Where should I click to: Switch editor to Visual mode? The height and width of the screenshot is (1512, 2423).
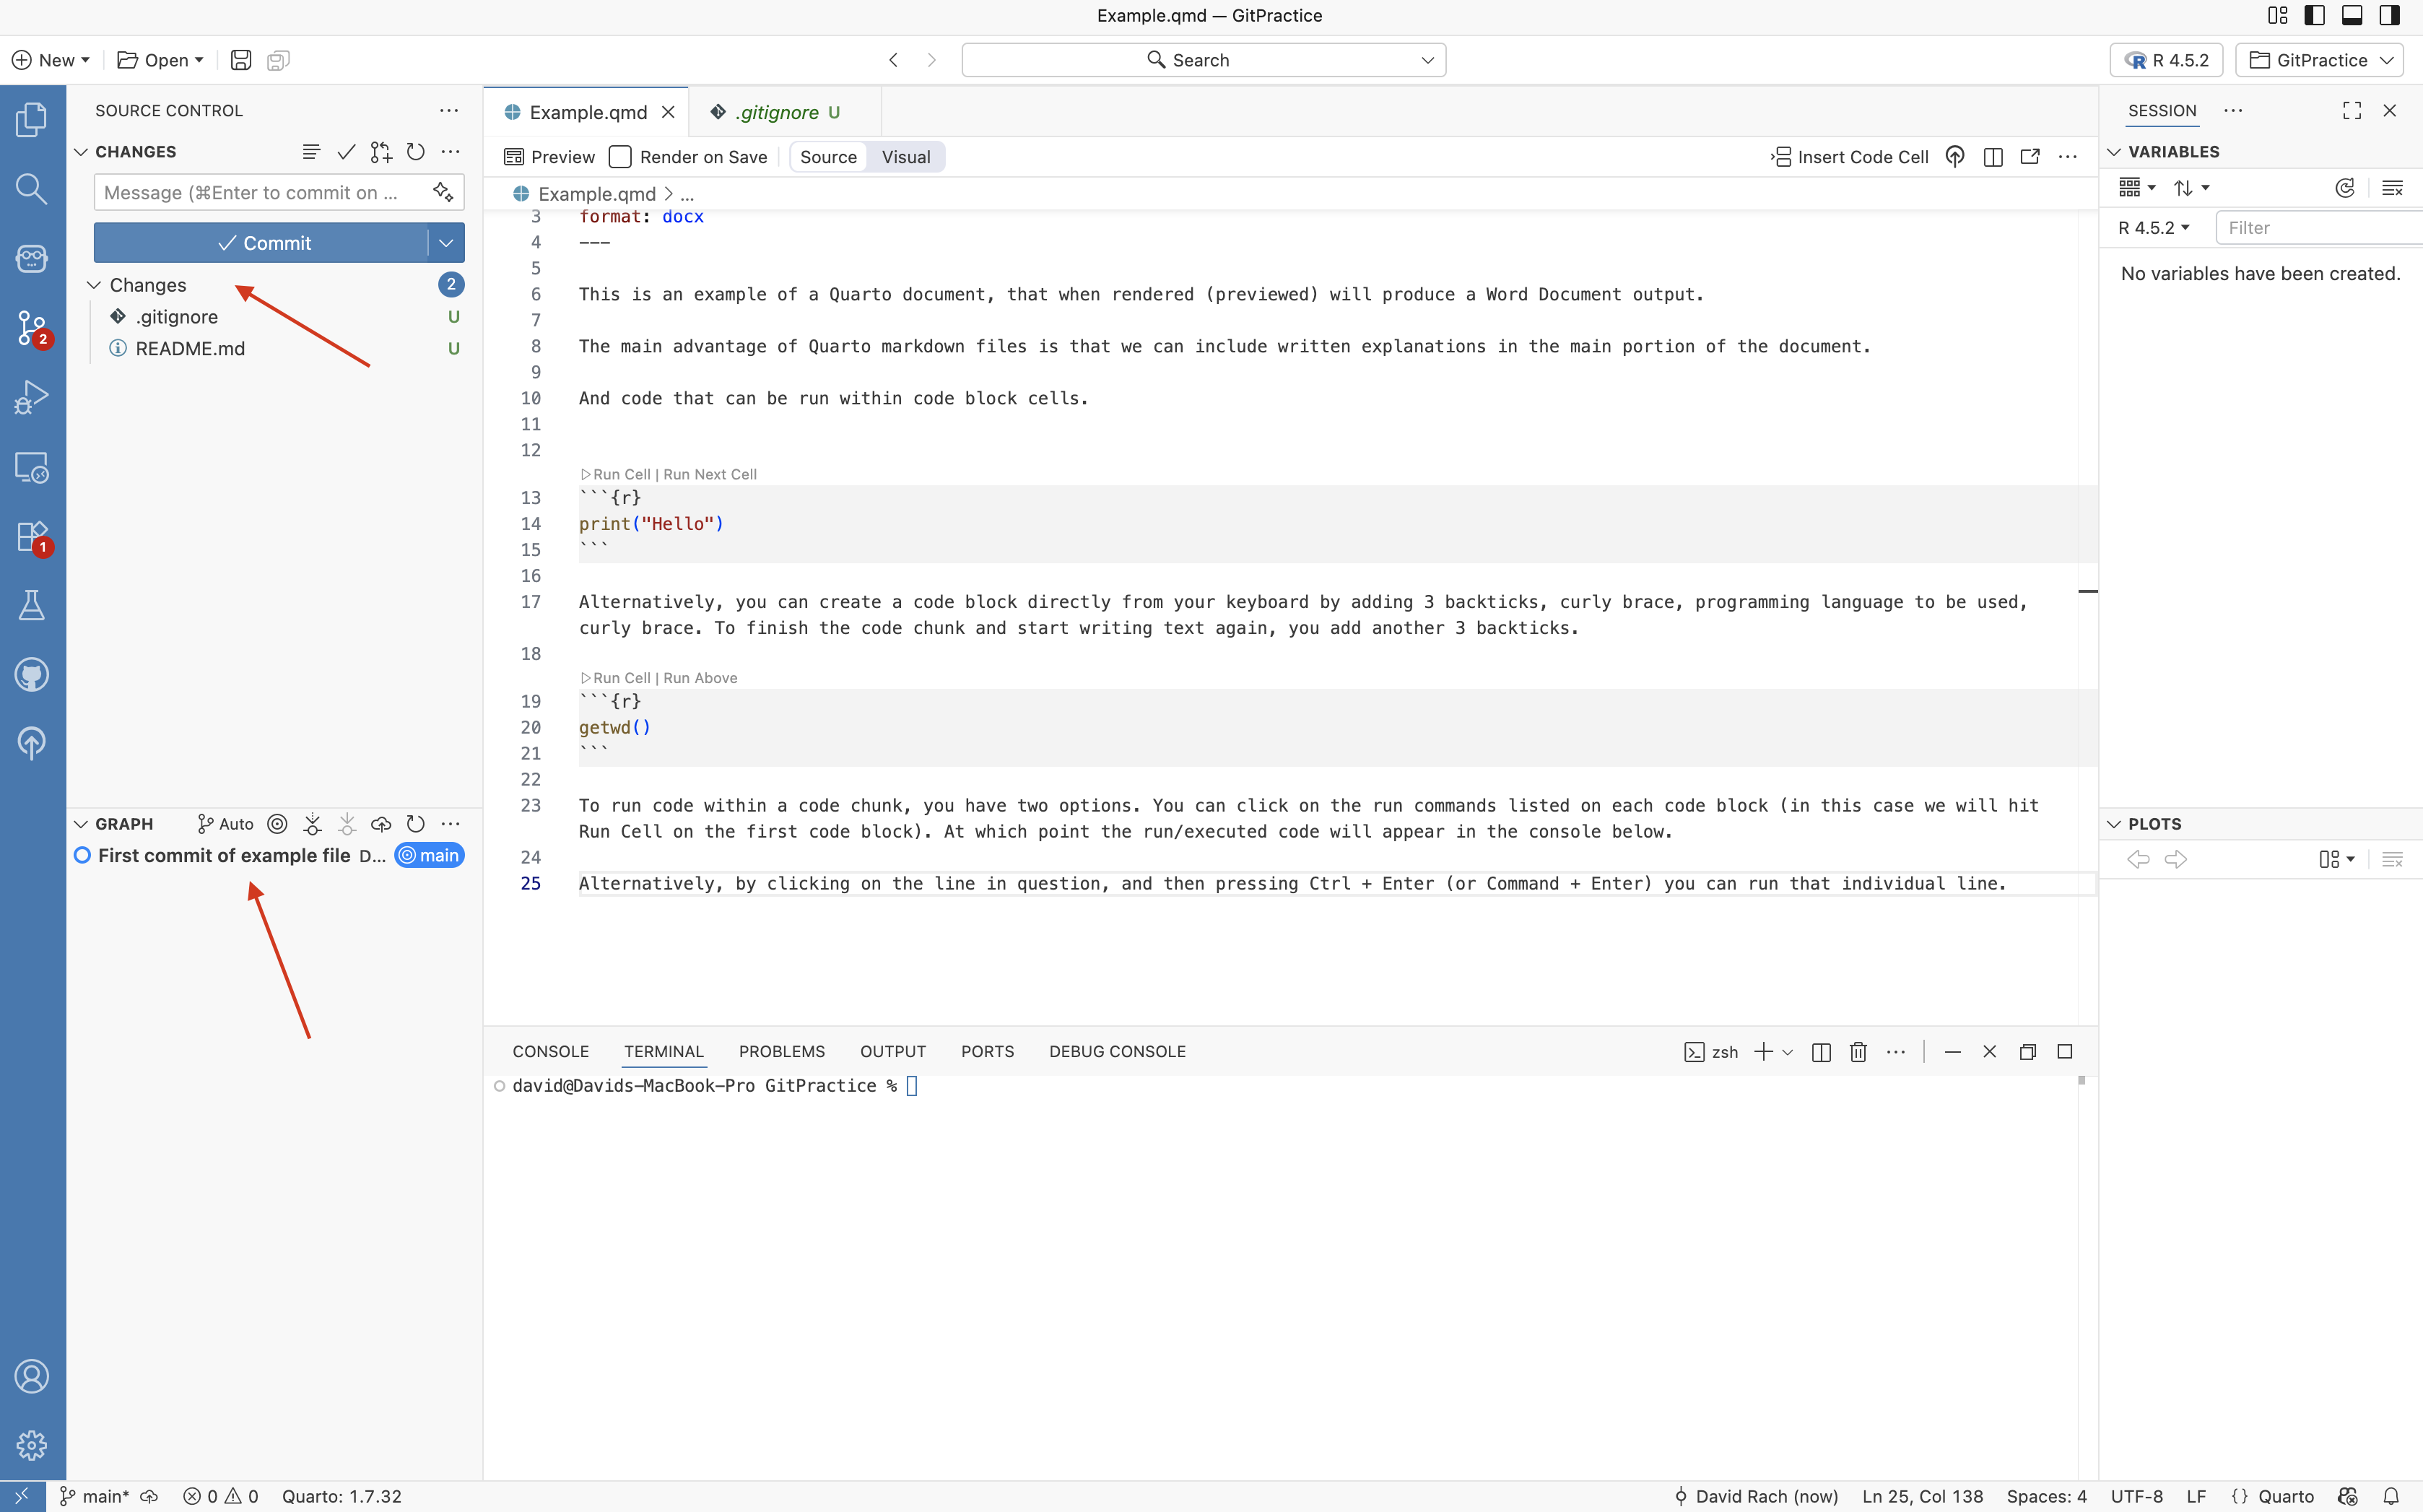(x=905, y=157)
